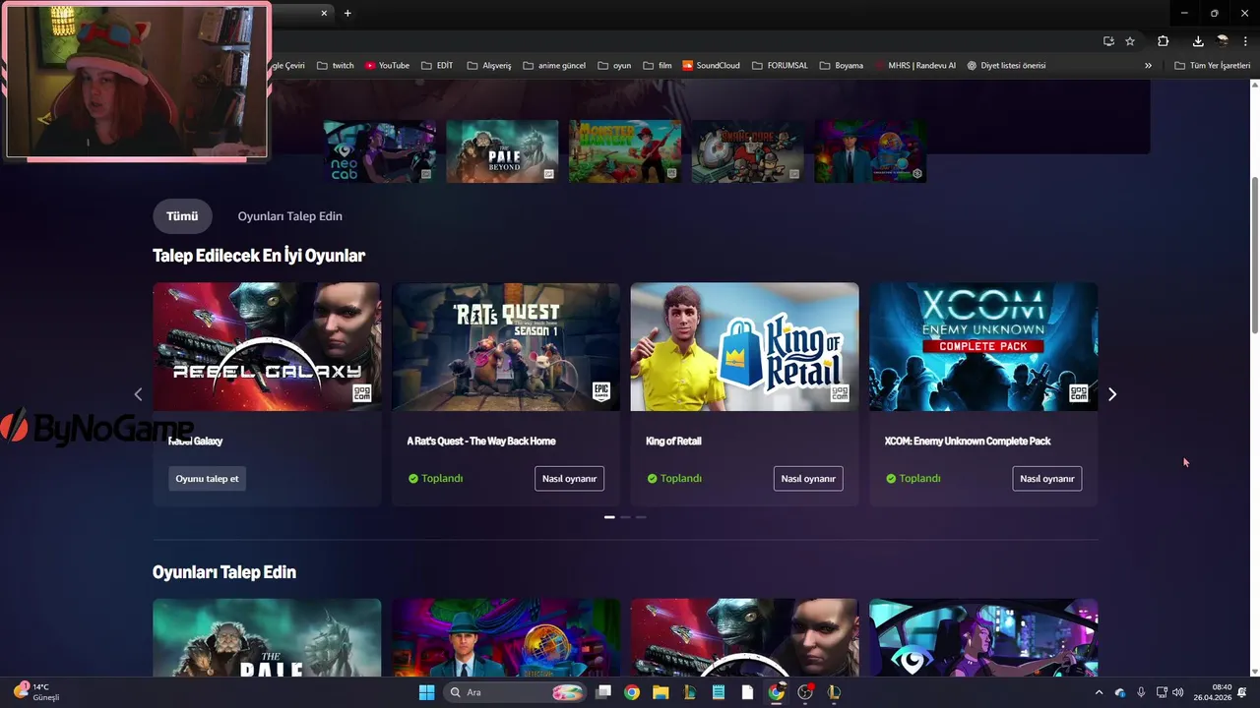Bookmark this page with the star icon
The width and height of the screenshot is (1260, 708).
tap(1130, 41)
